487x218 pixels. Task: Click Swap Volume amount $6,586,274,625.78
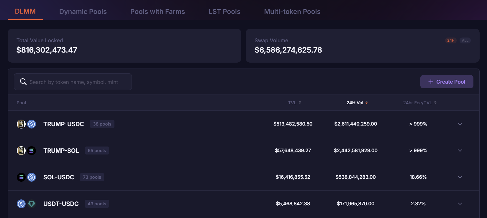[288, 50]
